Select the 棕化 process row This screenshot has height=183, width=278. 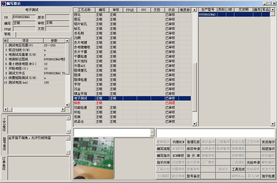[x=132, y=15]
